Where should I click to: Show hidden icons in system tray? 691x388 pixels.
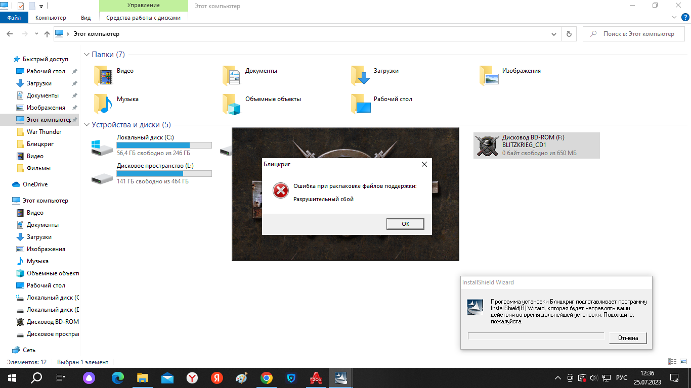[x=558, y=377]
